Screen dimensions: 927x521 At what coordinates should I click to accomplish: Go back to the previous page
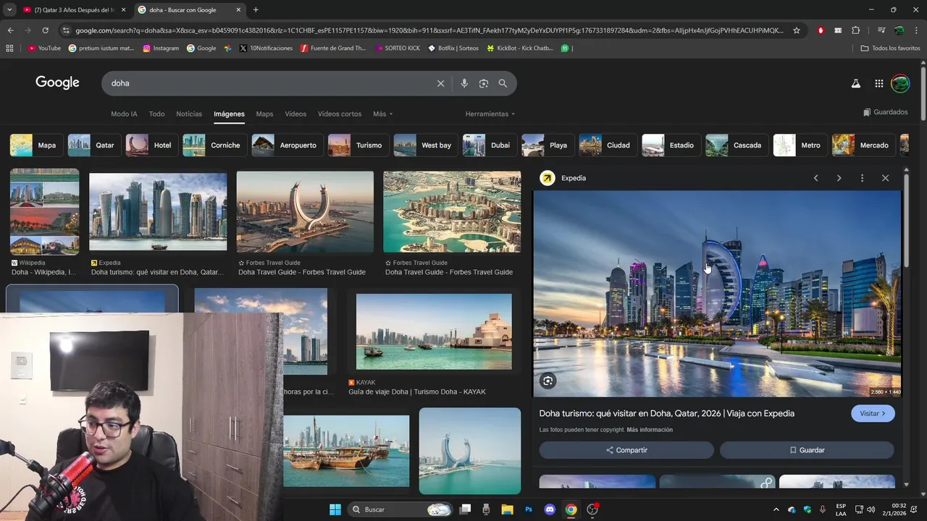click(10, 30)
